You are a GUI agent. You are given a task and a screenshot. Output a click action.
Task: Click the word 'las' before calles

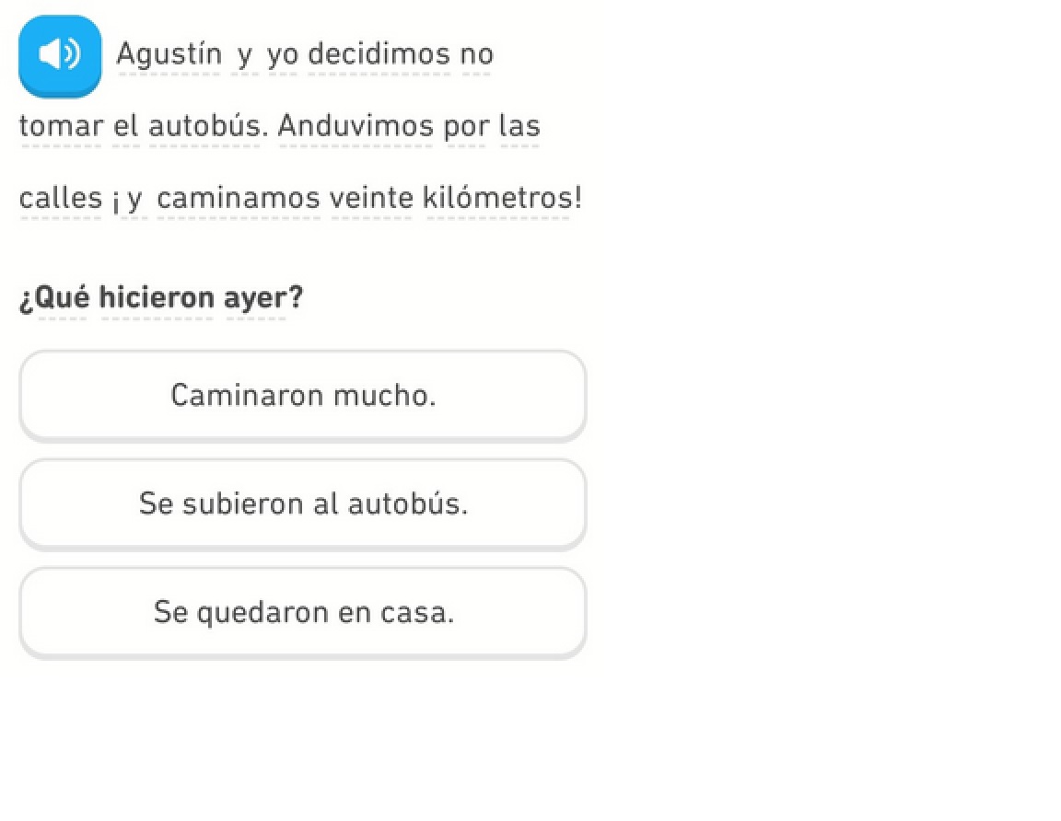coord(519,126)
